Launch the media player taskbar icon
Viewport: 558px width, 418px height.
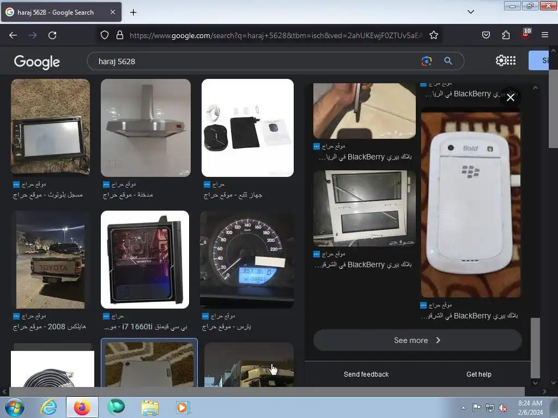[x=183, y=407]
